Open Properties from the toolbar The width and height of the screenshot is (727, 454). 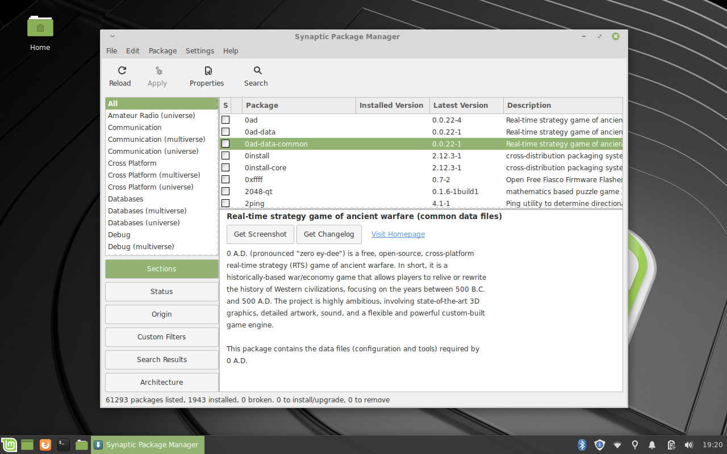pyautogui.click(x=206, y=75)
